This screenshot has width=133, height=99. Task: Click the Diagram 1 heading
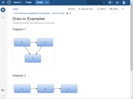pyautogui.click(x=19, y=29)
